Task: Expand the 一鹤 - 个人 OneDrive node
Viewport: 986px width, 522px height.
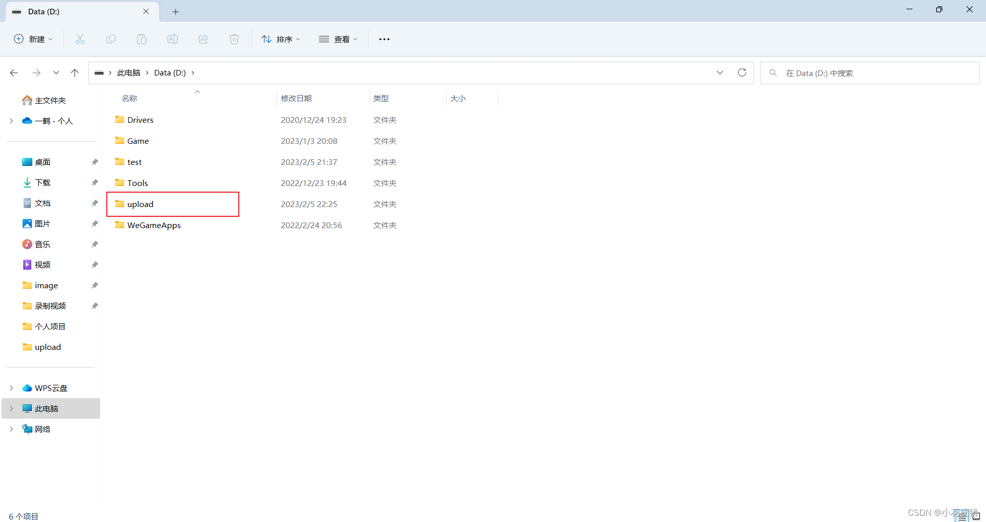Action: 11,121
